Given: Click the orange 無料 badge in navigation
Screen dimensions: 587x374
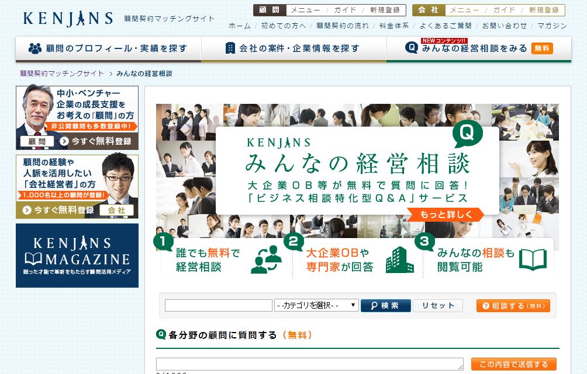Looking at the screenshot, I should point(542,48).
